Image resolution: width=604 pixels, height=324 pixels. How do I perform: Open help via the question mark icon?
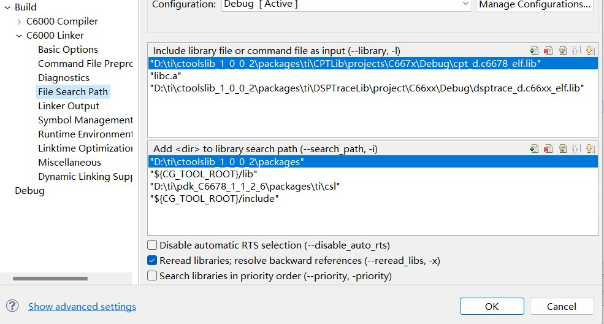[x=12, y=306]
